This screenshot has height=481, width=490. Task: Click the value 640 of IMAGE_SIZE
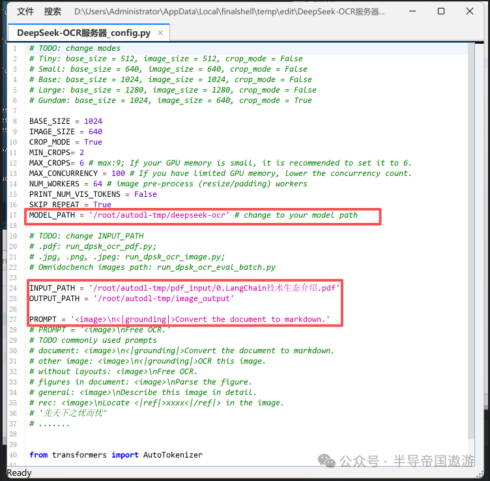95,132
